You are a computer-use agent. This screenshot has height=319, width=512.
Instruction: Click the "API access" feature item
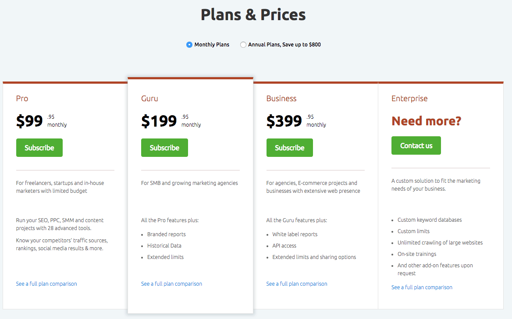pyautogui.click(x=284, y=246)
